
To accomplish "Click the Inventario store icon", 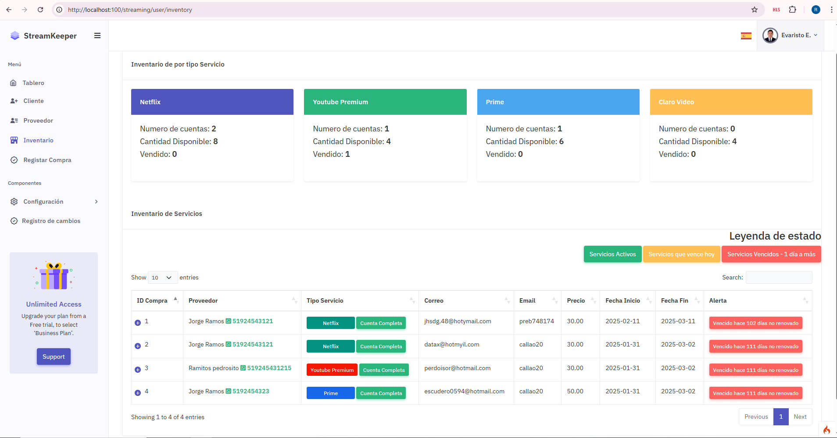I will point(14,140).
